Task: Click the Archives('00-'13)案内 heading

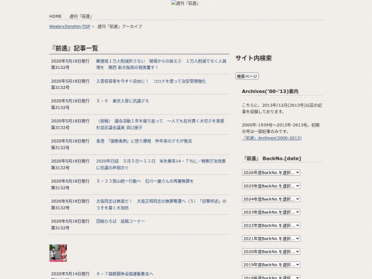Action: point(270,92)
